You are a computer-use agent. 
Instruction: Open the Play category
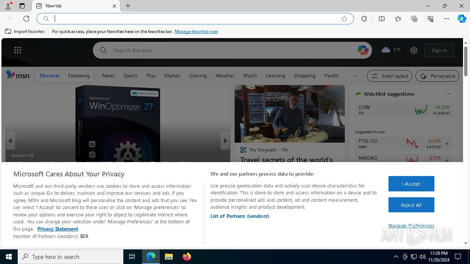(x=151, y=76)
